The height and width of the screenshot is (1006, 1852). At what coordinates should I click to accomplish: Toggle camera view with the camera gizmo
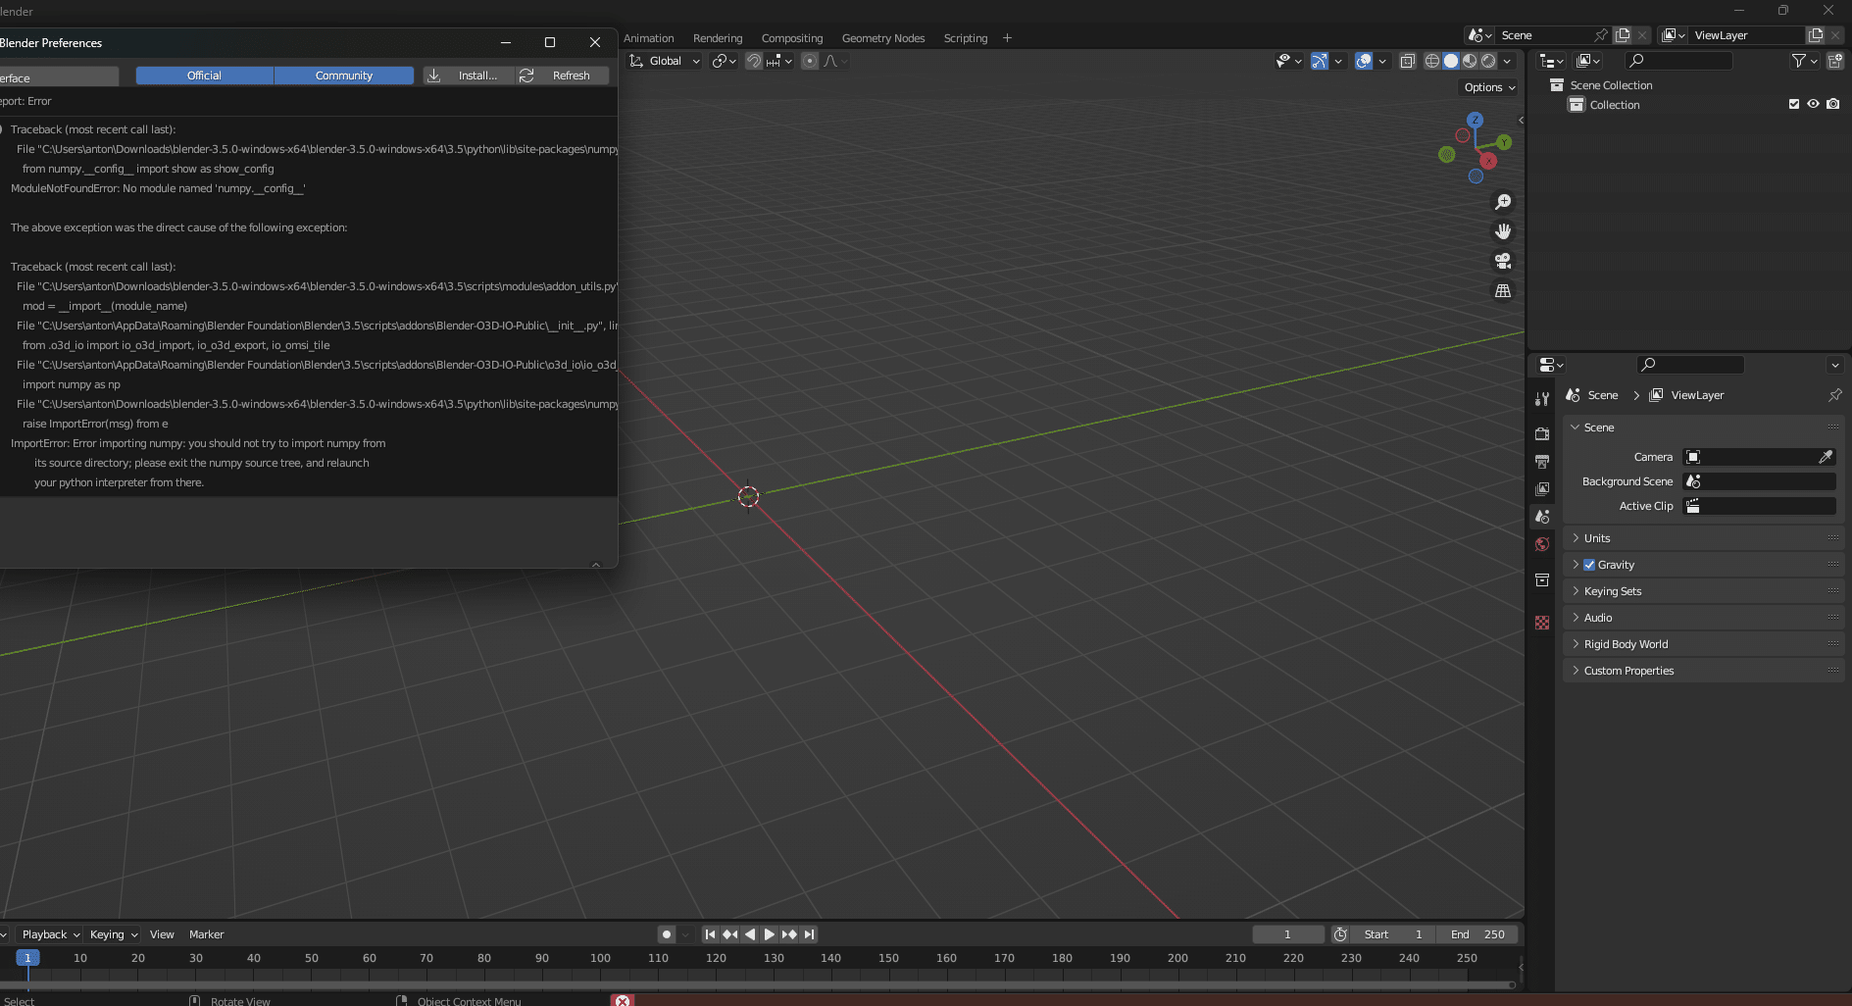click(x=1502, y=261)
